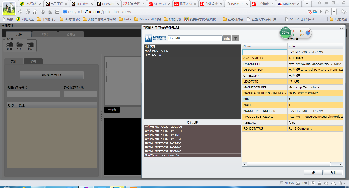Screen dimensions: 349x188
Task: Click the undo-close-tab icon in browser toolbar
Action: 43,12
